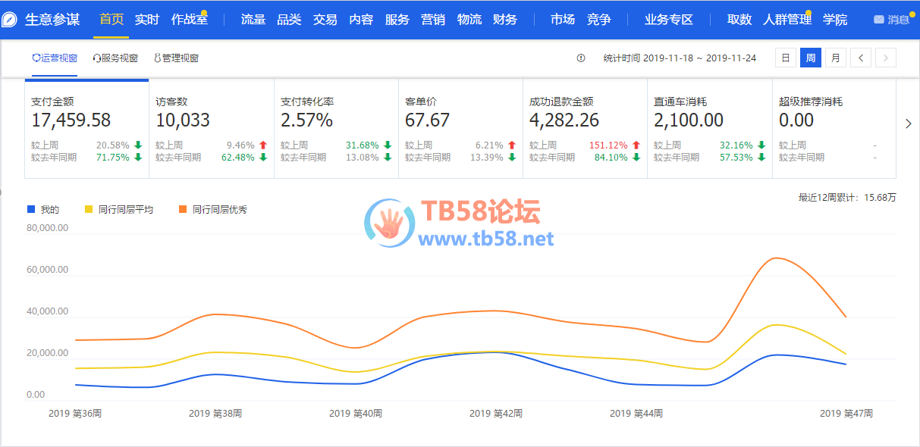Open the 作战室 navigation tab
This screenshot has height=447, width=920.
click(189, 20)
